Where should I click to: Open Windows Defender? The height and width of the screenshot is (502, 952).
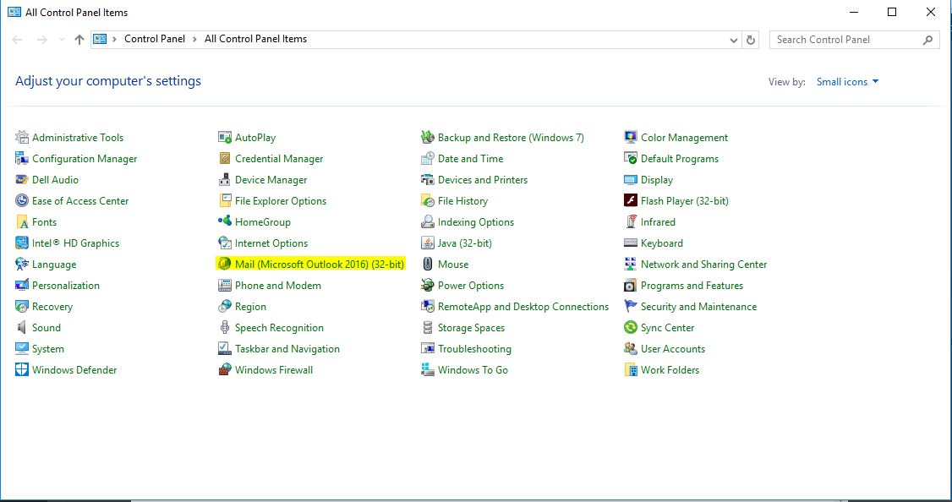click(73, 369)
